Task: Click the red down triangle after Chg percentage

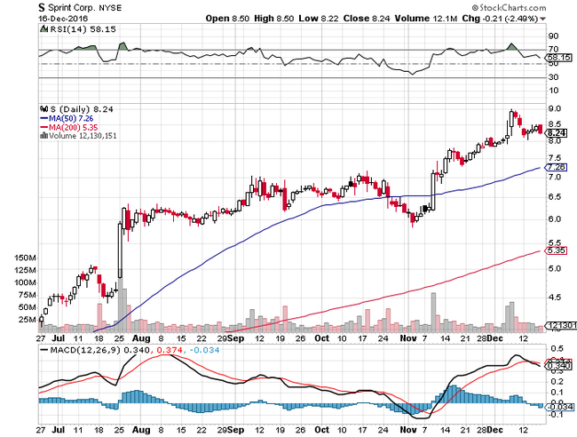Action: [542, 19]
